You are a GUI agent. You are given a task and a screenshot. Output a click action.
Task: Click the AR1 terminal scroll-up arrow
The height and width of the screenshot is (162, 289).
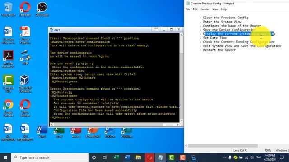click(x=182, y=35)
